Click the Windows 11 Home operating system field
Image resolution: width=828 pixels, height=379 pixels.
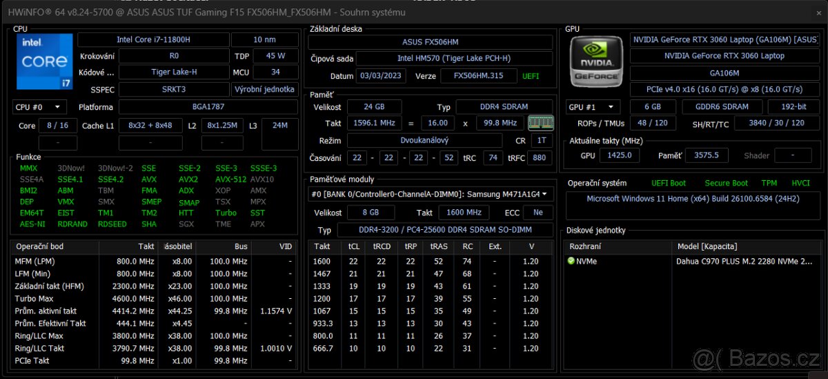693,199
